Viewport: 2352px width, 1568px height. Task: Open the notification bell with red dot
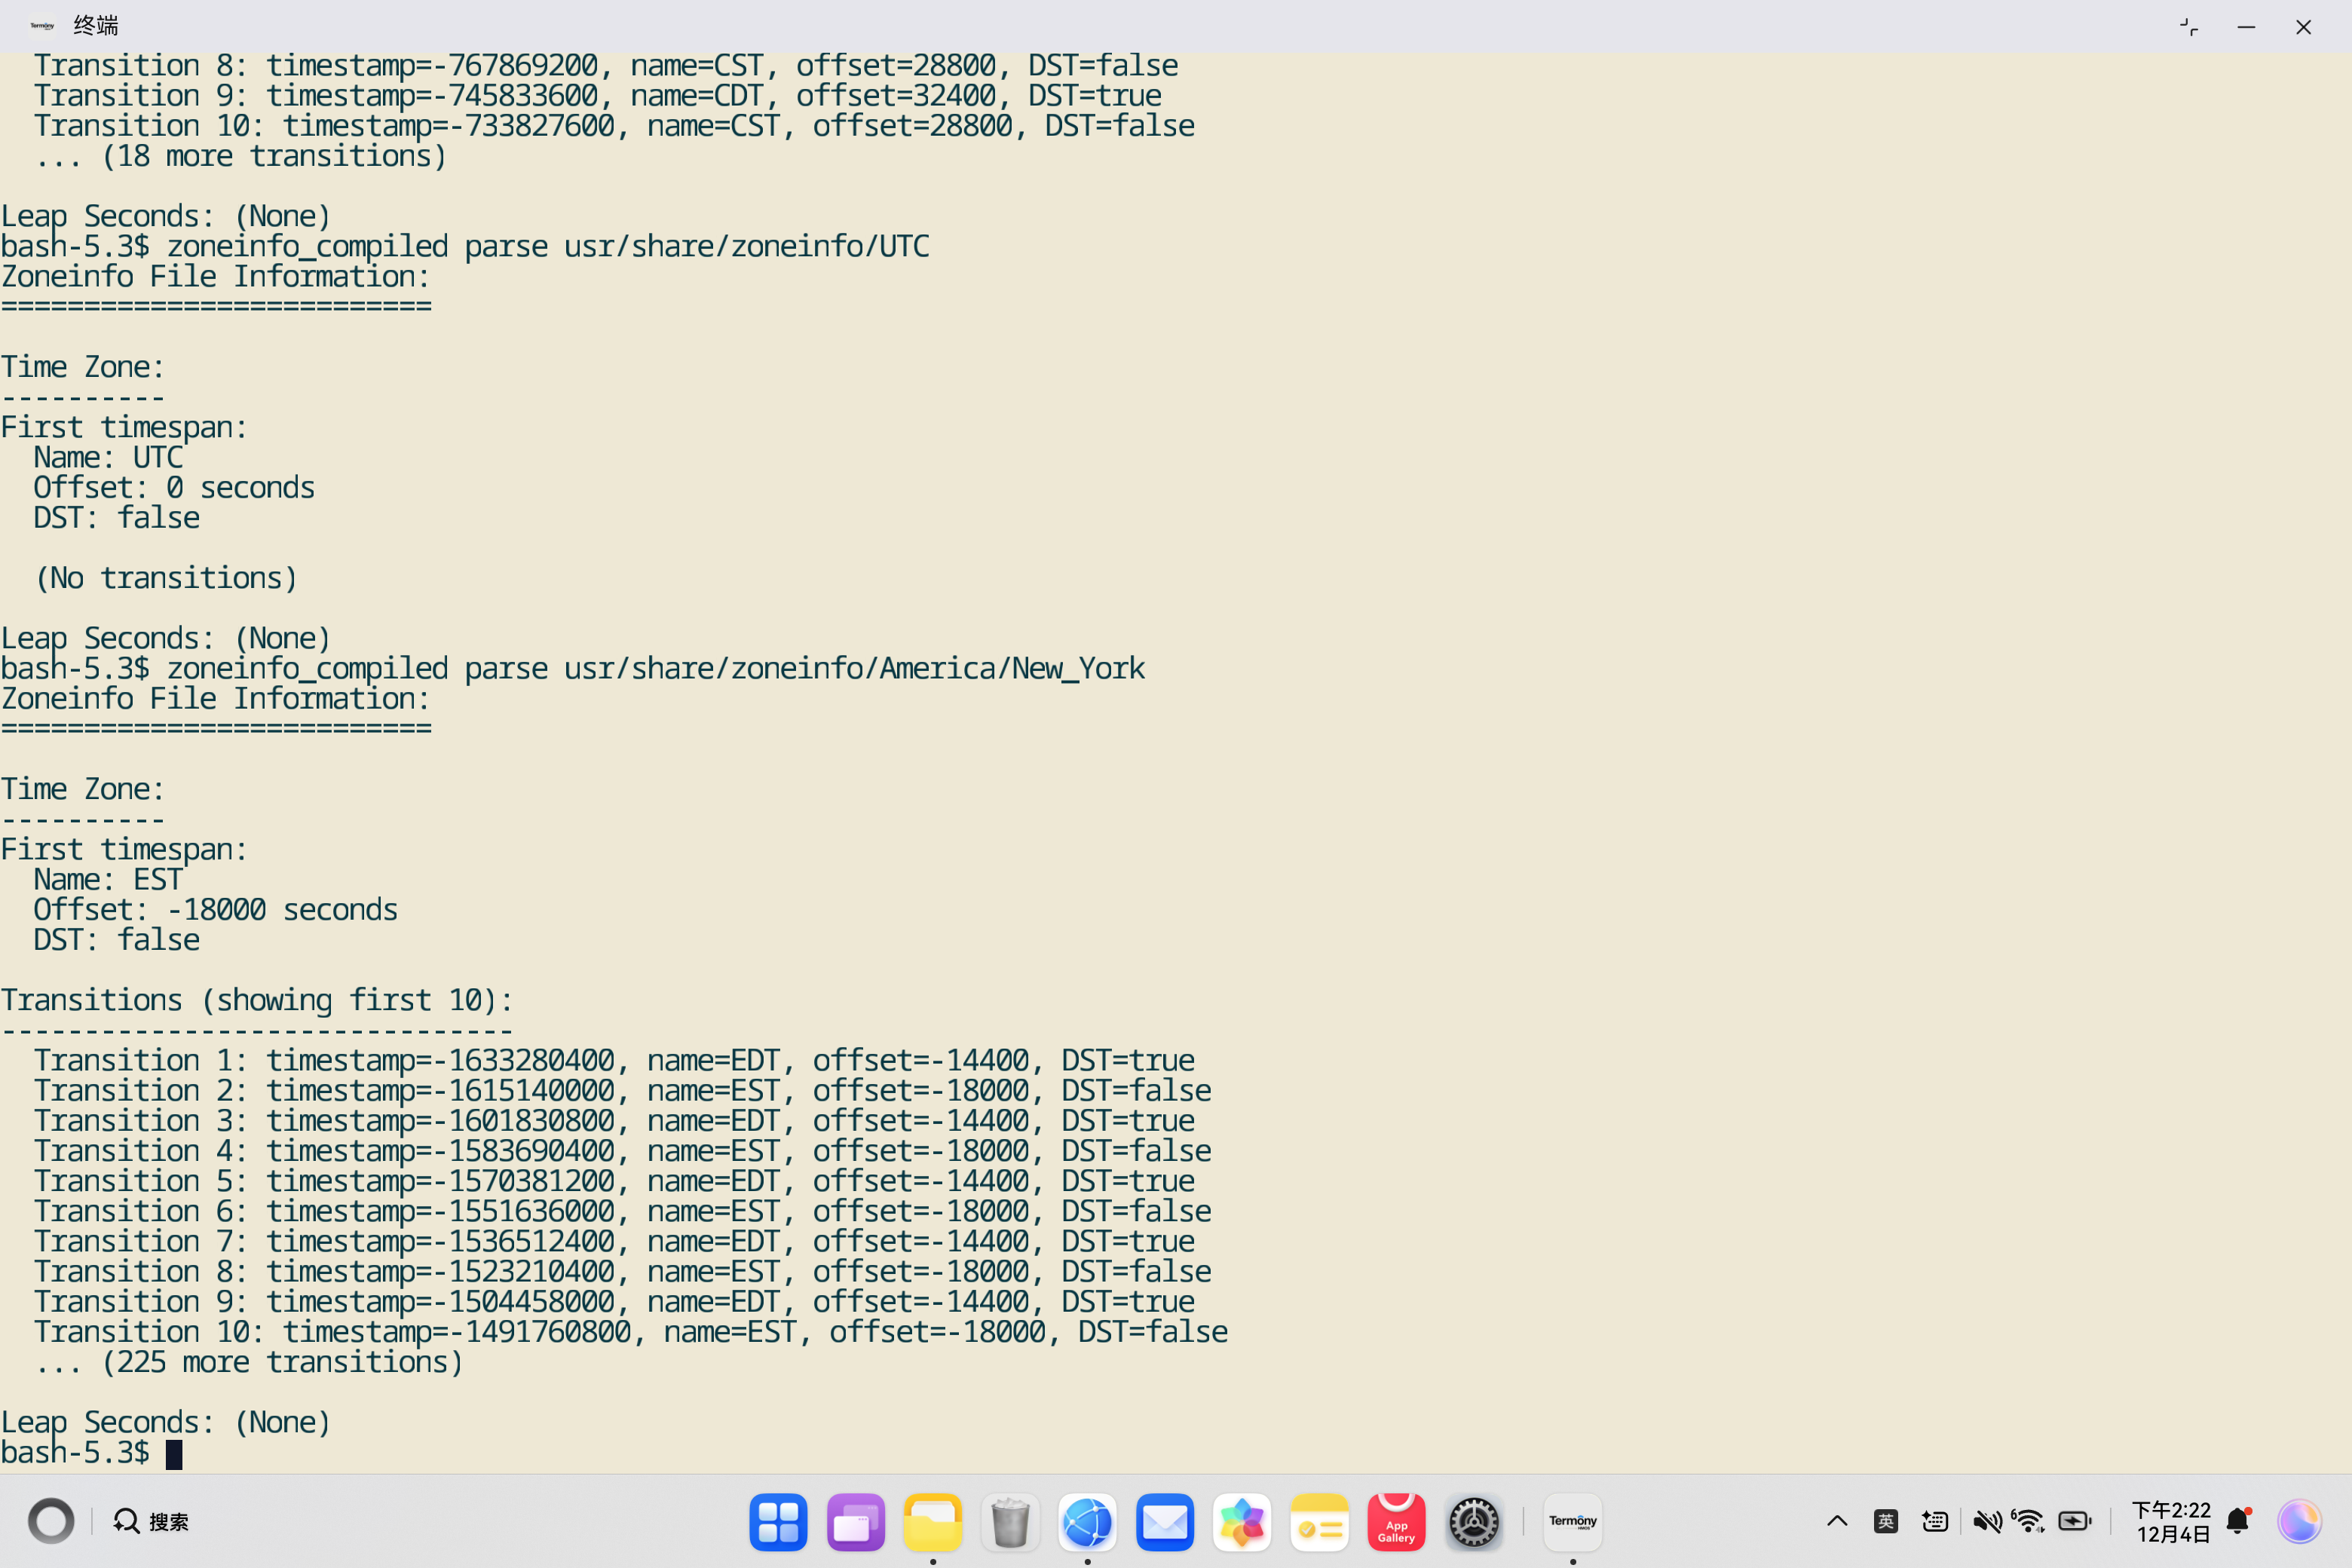click(2239, 1522)
